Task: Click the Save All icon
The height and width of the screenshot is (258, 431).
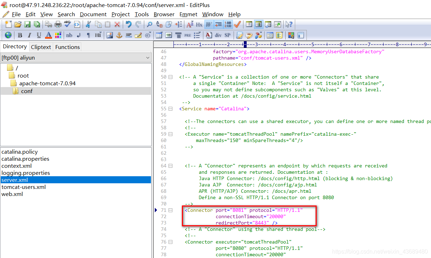Action: click(37, 24)
